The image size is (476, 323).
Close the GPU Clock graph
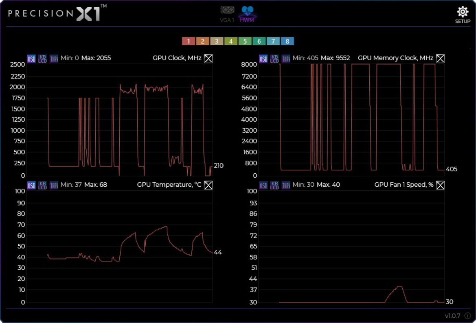[x=208, y=58]
